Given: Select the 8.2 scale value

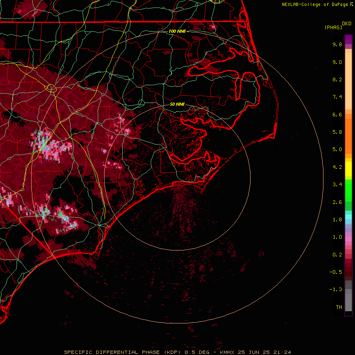Looking at the screenshot, I should [337, 79].
